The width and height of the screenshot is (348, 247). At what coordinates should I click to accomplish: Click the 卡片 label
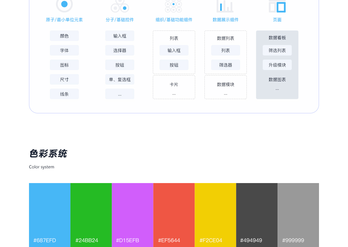click(174, 84)
